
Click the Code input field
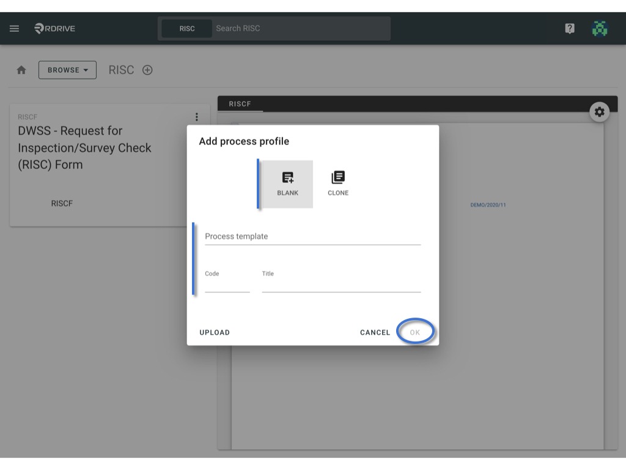[227, 282]
